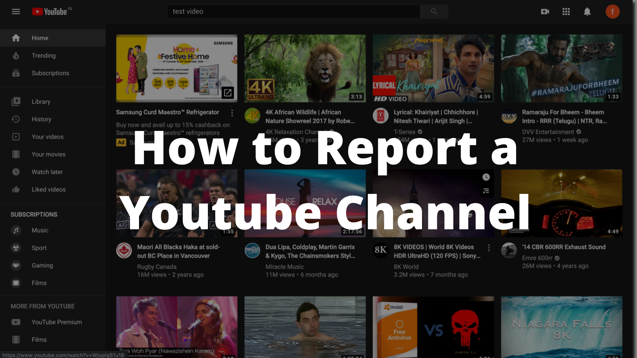Open the Your movies film icon
The width and height of the screenshot is (637, 358).
(x=16, y=154)
